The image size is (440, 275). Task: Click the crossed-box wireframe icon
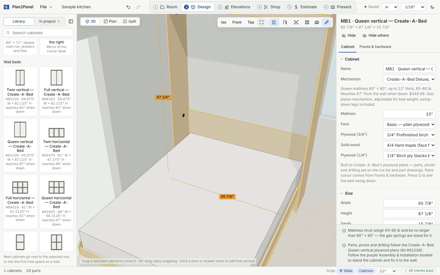[x=307, y=22]
